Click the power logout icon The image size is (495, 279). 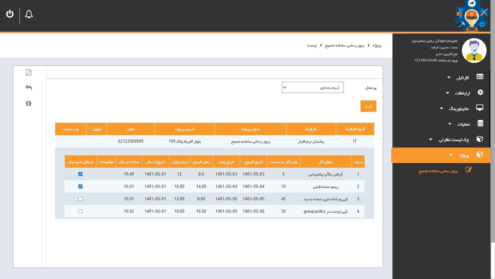click(x=10, y=14)
